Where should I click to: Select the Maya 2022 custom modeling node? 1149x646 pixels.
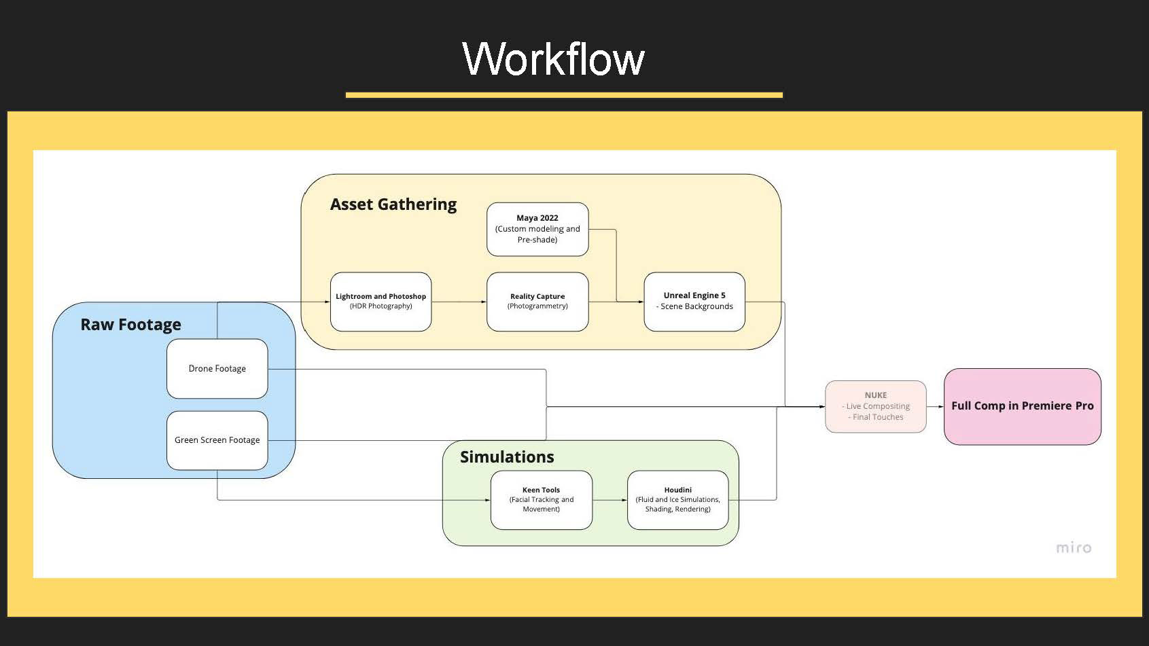click(537, 229)
